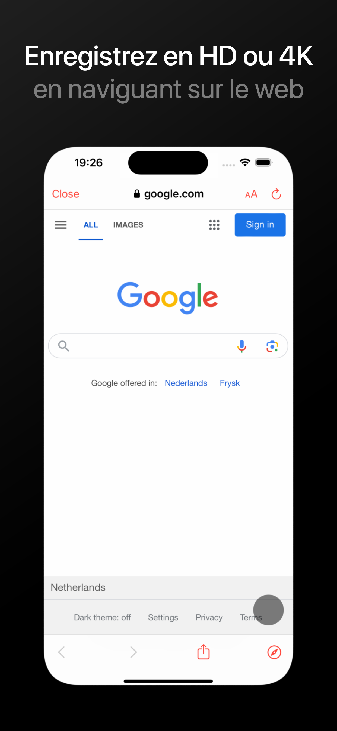Select the ALL tab
Screen dimensions: 337x731
[91, 225]
